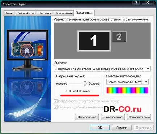Open Дополнительно advanced settings
The width and height of the screenshot is (157, 134).
(x=139, y=117)
